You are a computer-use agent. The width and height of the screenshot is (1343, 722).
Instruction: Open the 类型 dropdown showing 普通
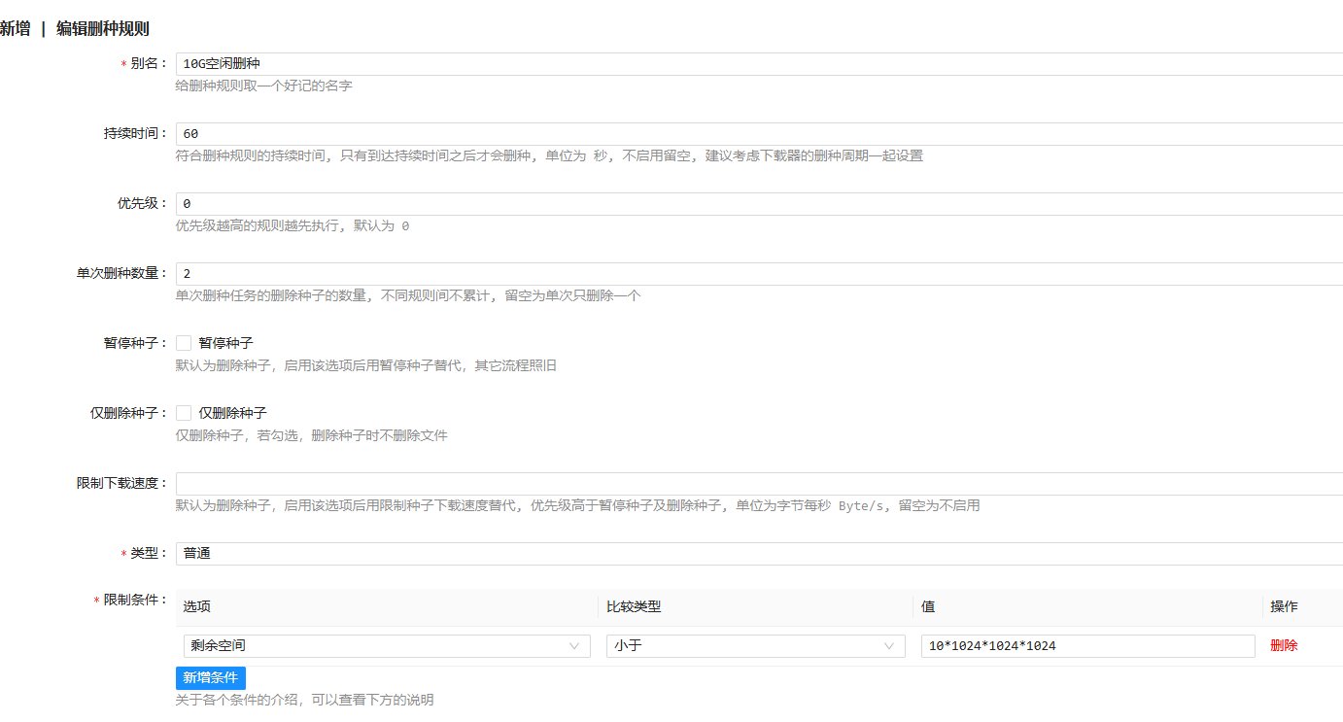pos(758,554)
